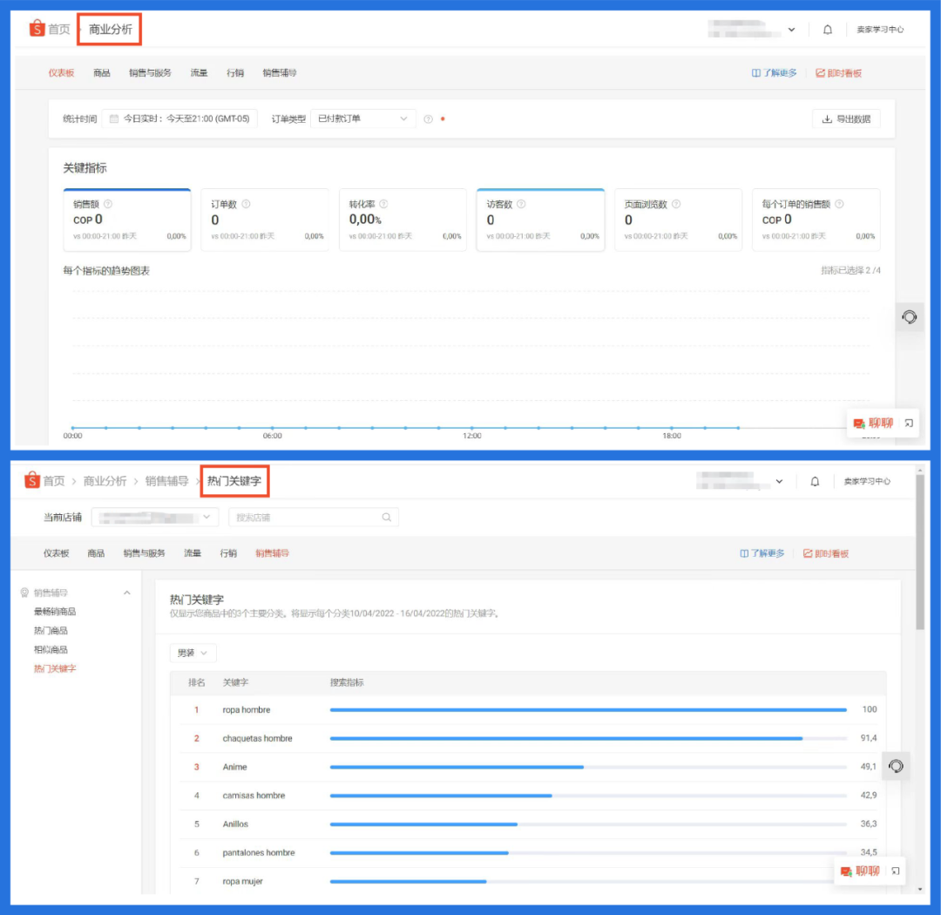Open the 已付款订单 order type dropdown
941x915 pixels.
(x=362, y=119)
